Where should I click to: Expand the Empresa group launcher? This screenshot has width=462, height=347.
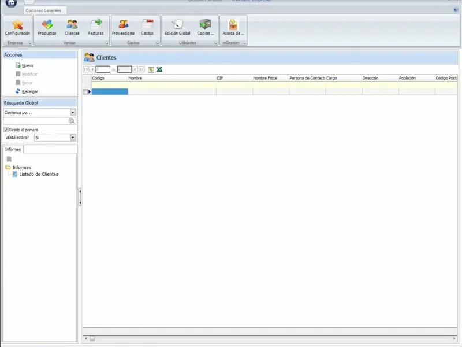click(29, 43)
